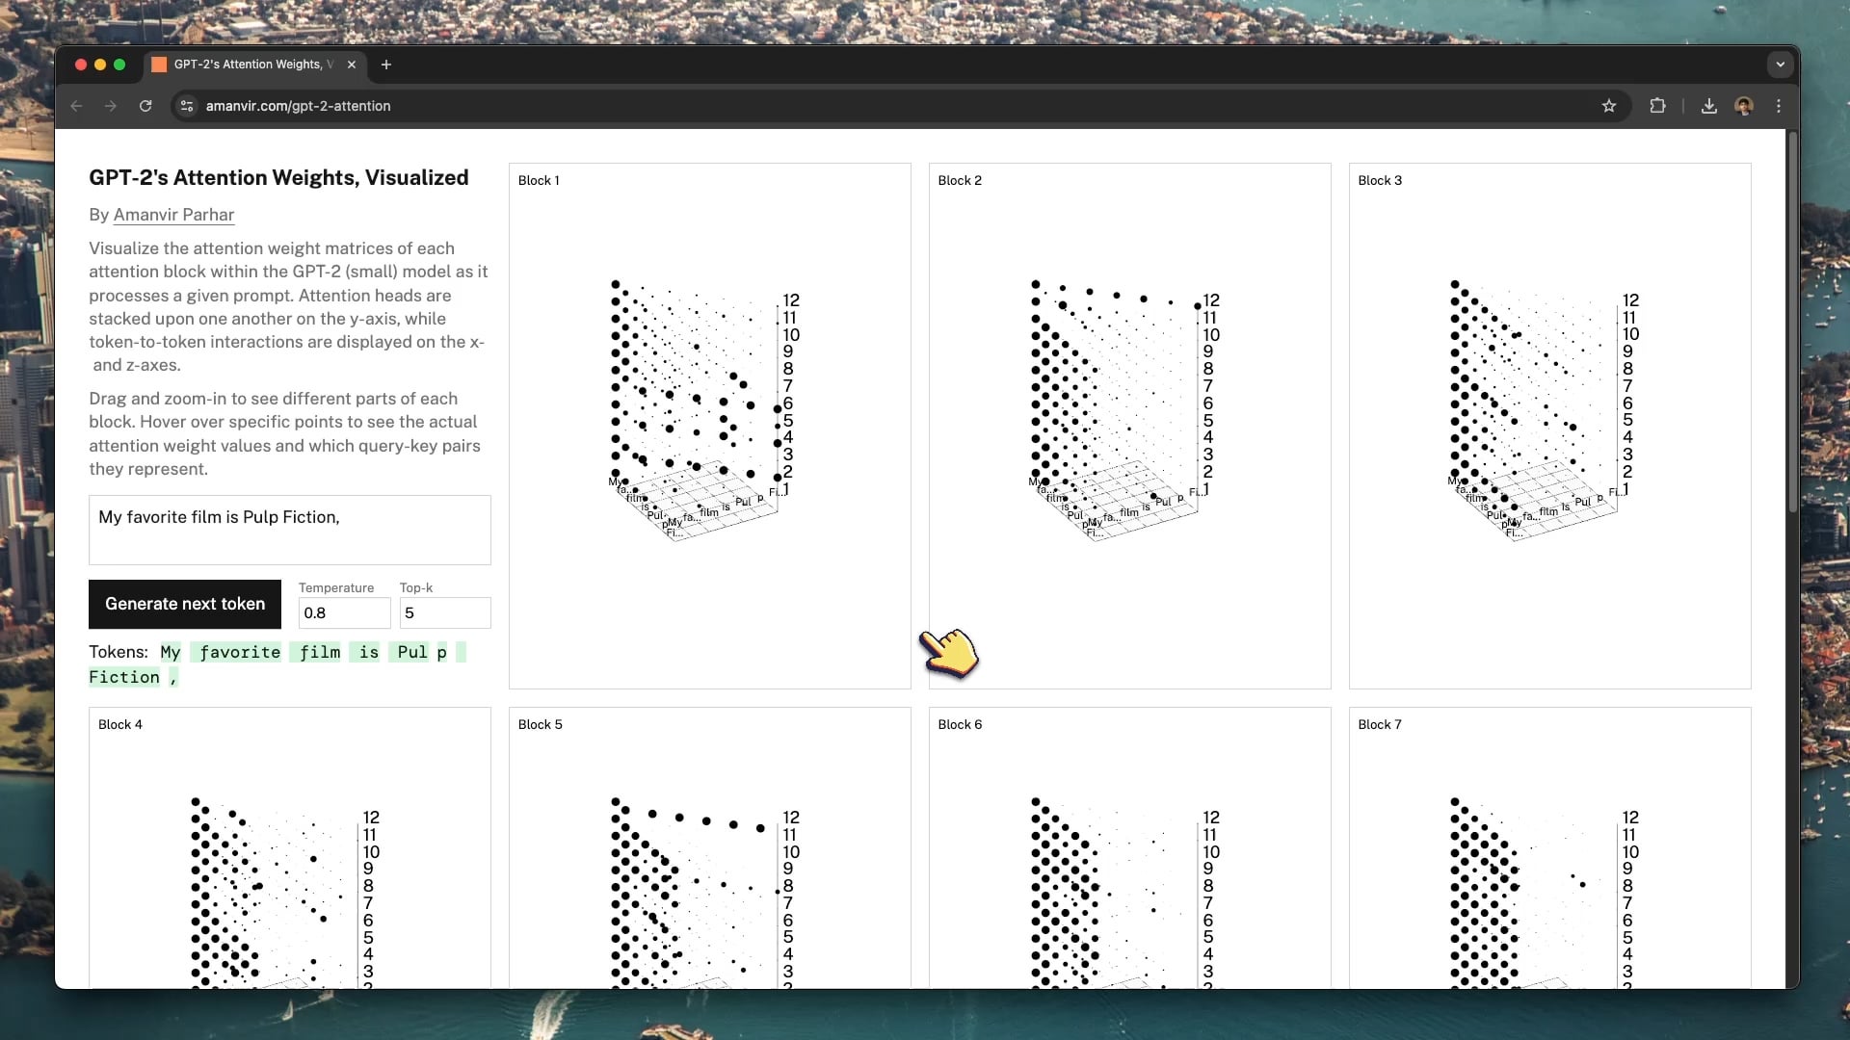Click the address bar URL
Image resolution: width=1850 pixels, height=1040 pixels.
[x=298, y=106]
